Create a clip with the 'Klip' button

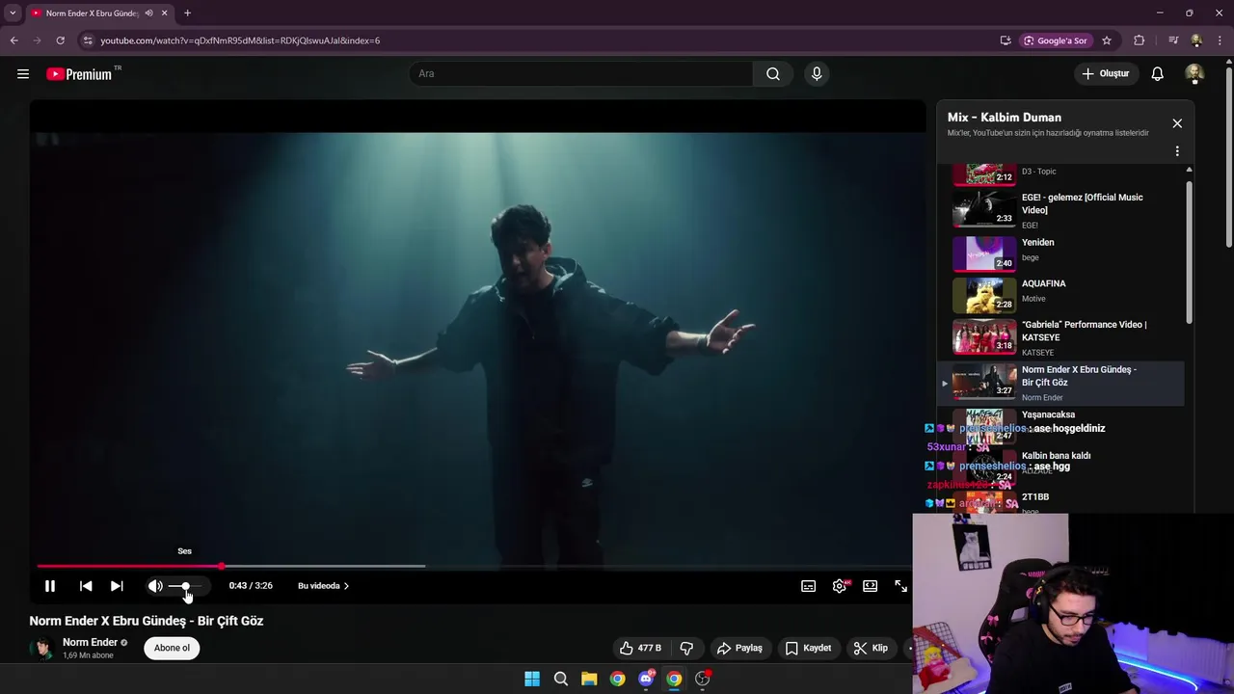[x=871, y=648]
